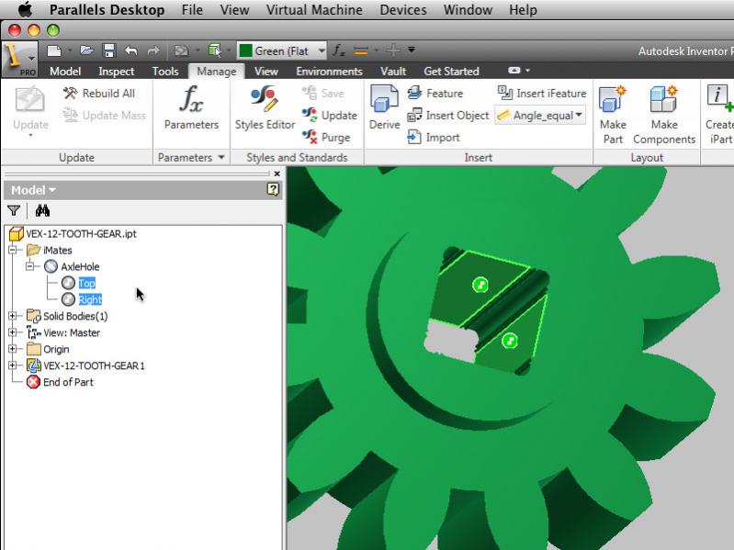
Task: Open Parallels Desktop File menu
Action: click(192, 10)
